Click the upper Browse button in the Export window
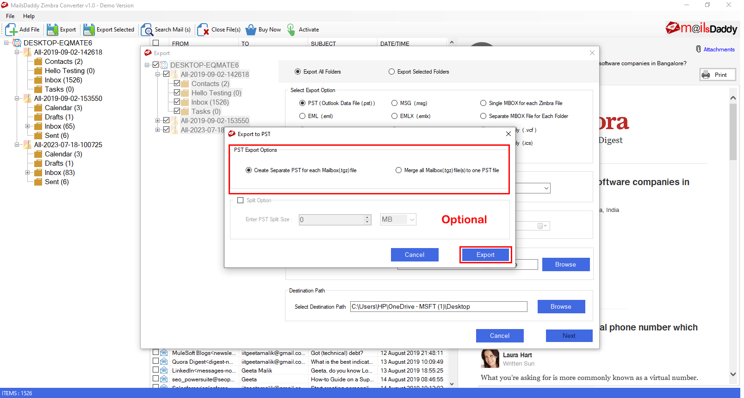Image resolution: width=744 pixels, height=398 pixels. 566,264
